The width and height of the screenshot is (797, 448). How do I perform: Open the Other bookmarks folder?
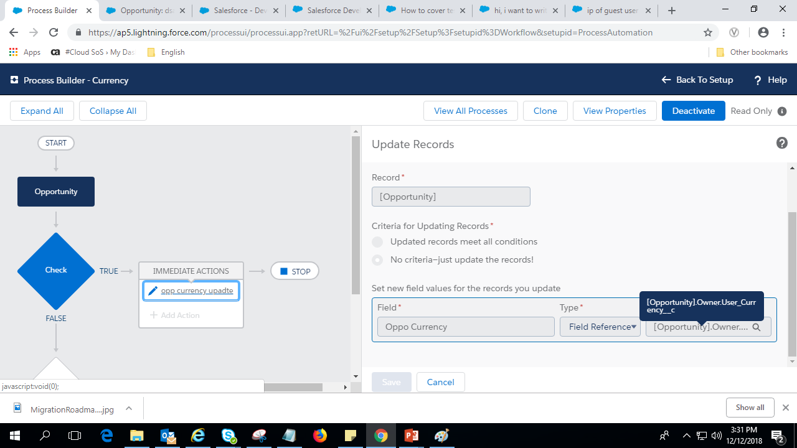click(x=752, y=52)
